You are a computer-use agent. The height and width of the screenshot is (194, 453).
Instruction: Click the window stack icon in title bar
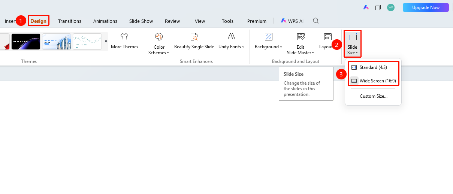pyautogui.click(x=378, y=7)
